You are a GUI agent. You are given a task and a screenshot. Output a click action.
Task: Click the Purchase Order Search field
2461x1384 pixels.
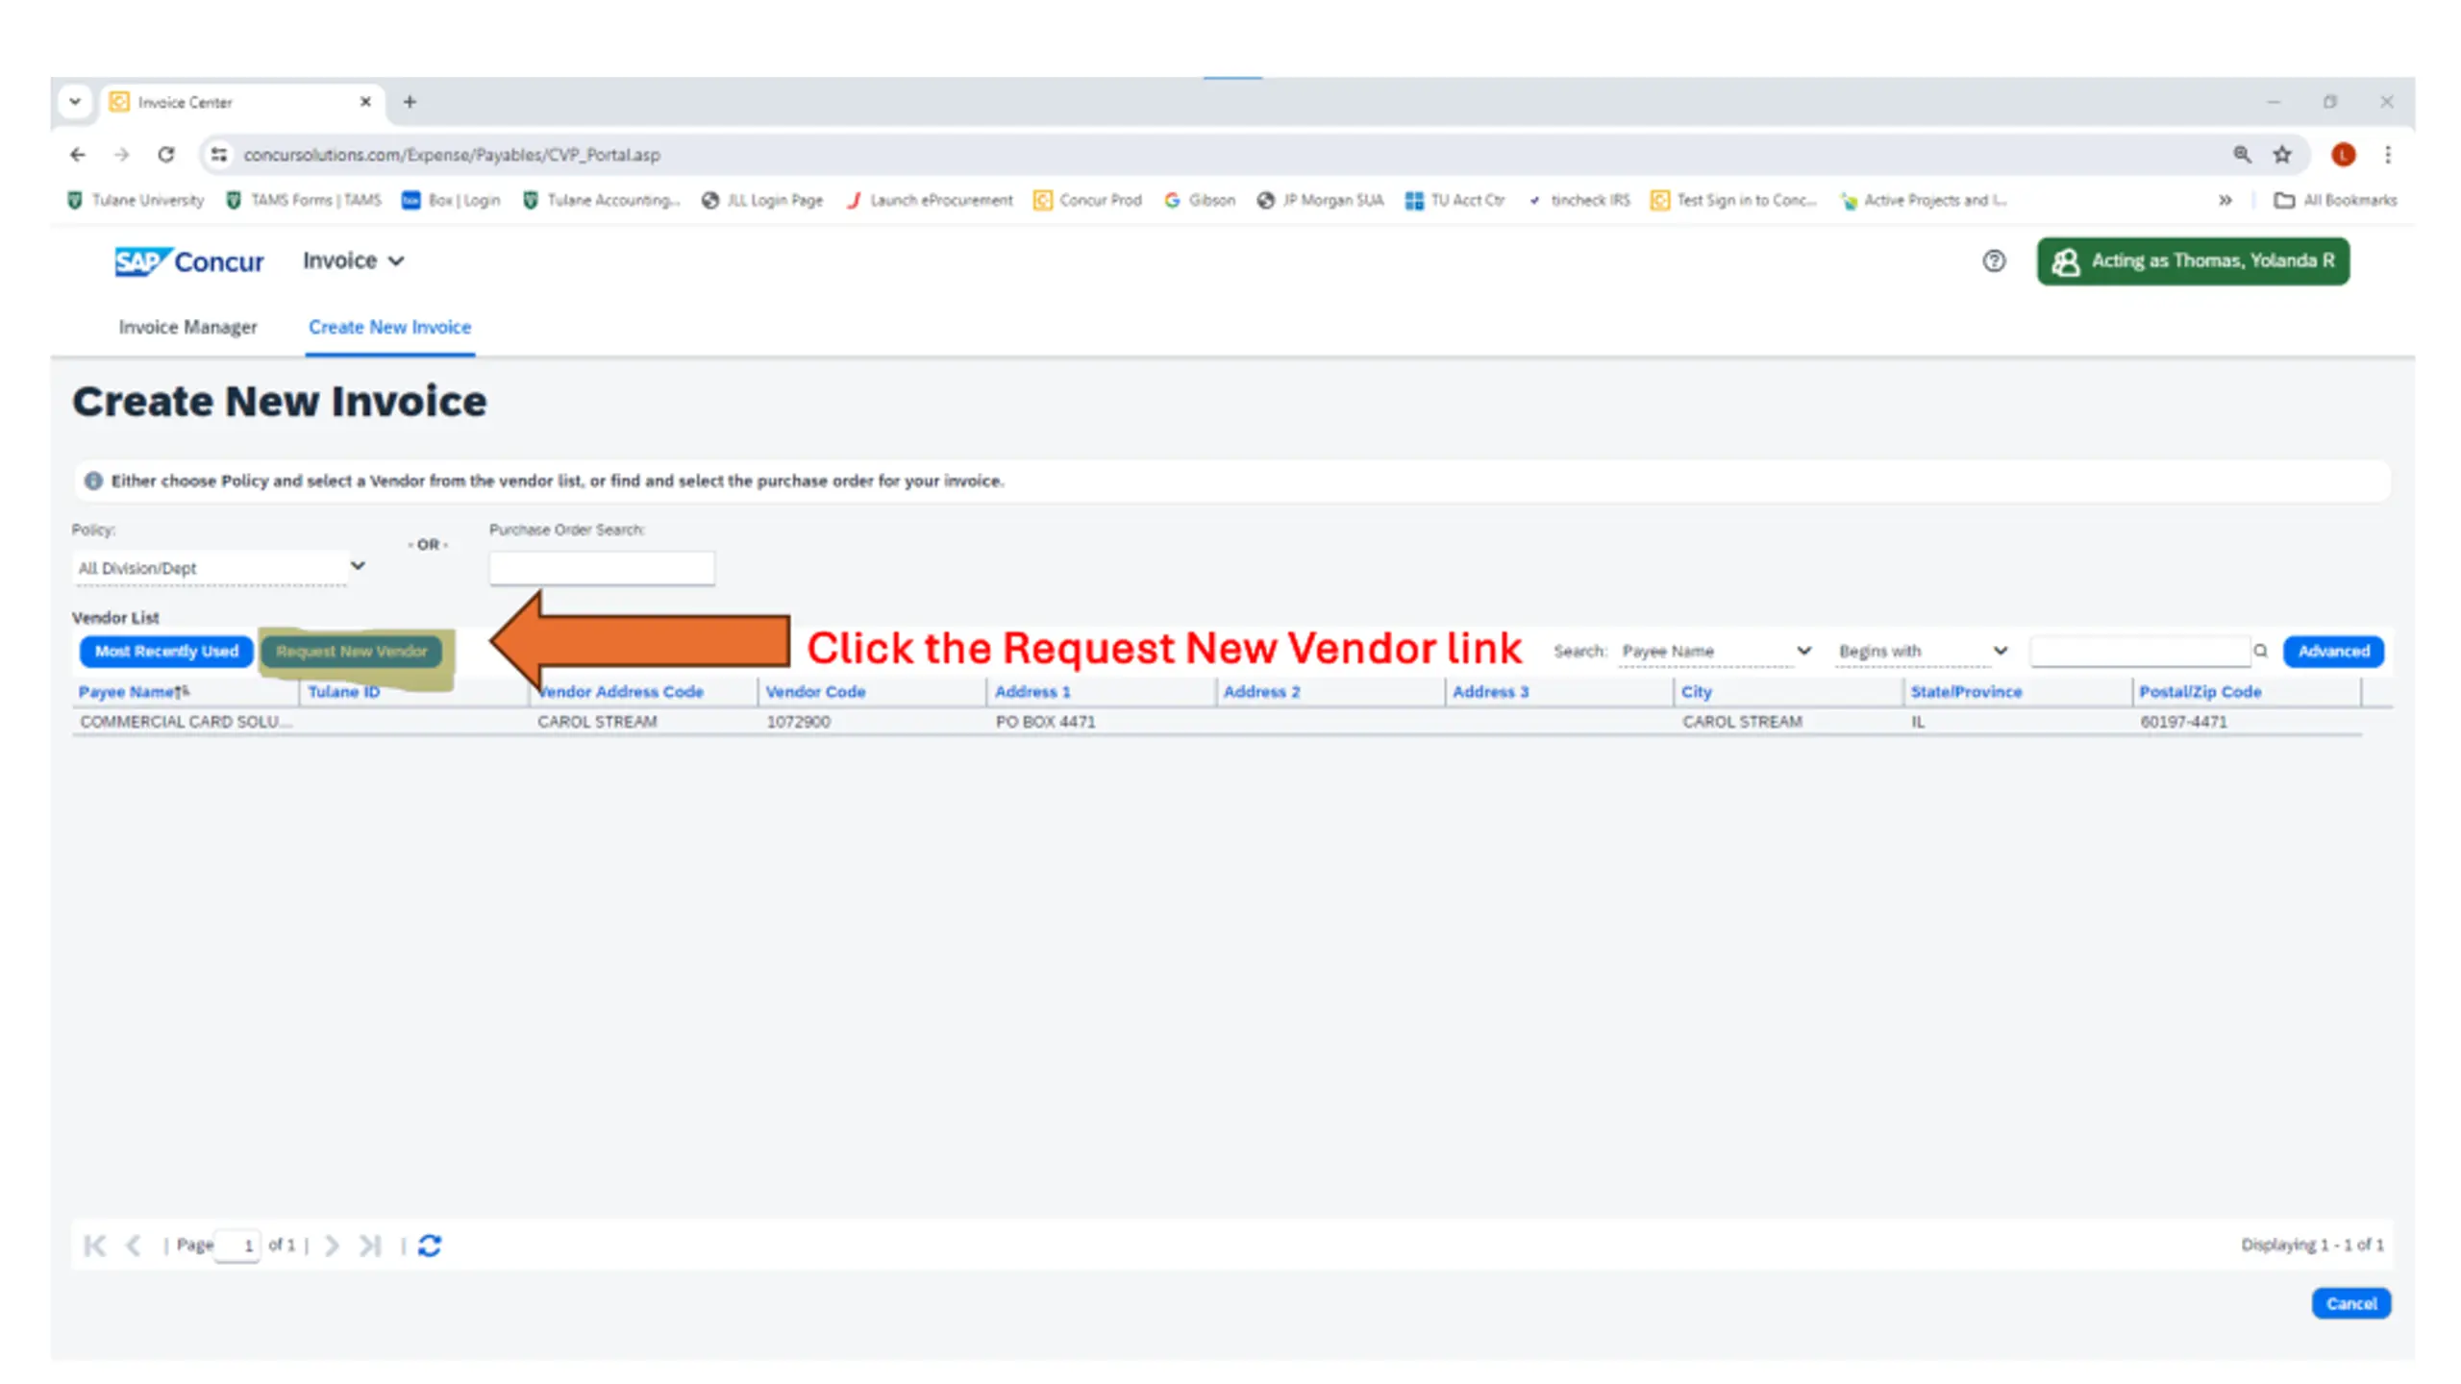click(x=602, y=569)
